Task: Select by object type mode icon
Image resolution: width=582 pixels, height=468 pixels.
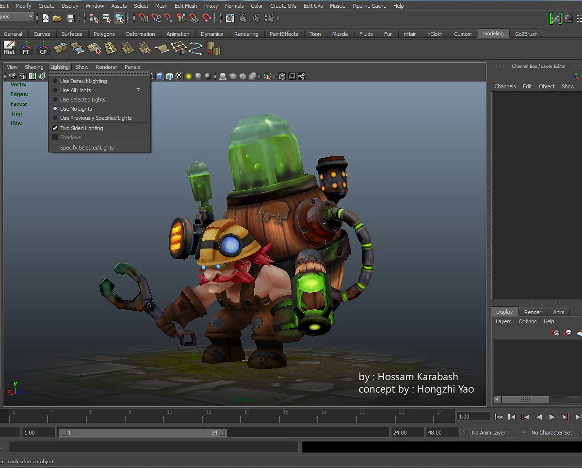Action: (x=107, y=18)
